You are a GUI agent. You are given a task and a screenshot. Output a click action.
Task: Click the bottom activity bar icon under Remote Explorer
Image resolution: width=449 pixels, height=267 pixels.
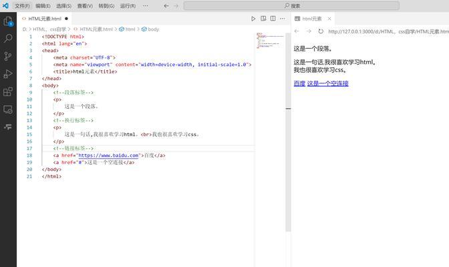tap(8, 127)
